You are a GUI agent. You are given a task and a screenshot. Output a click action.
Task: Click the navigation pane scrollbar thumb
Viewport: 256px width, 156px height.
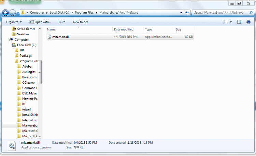[x=40, y=72]
